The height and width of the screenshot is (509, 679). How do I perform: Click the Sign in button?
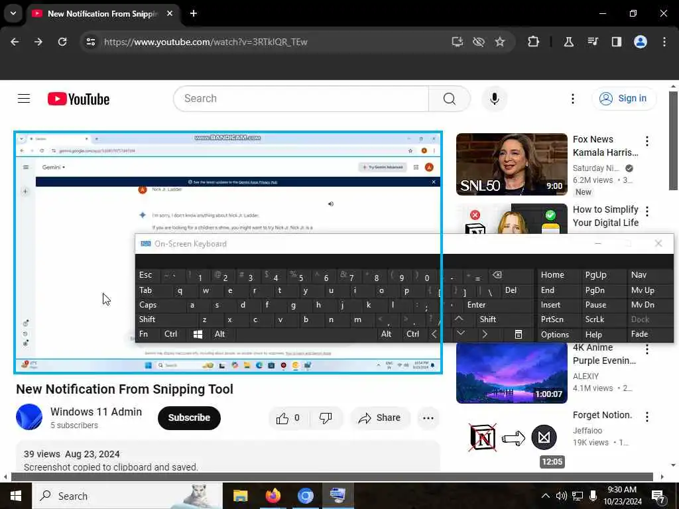623,99
